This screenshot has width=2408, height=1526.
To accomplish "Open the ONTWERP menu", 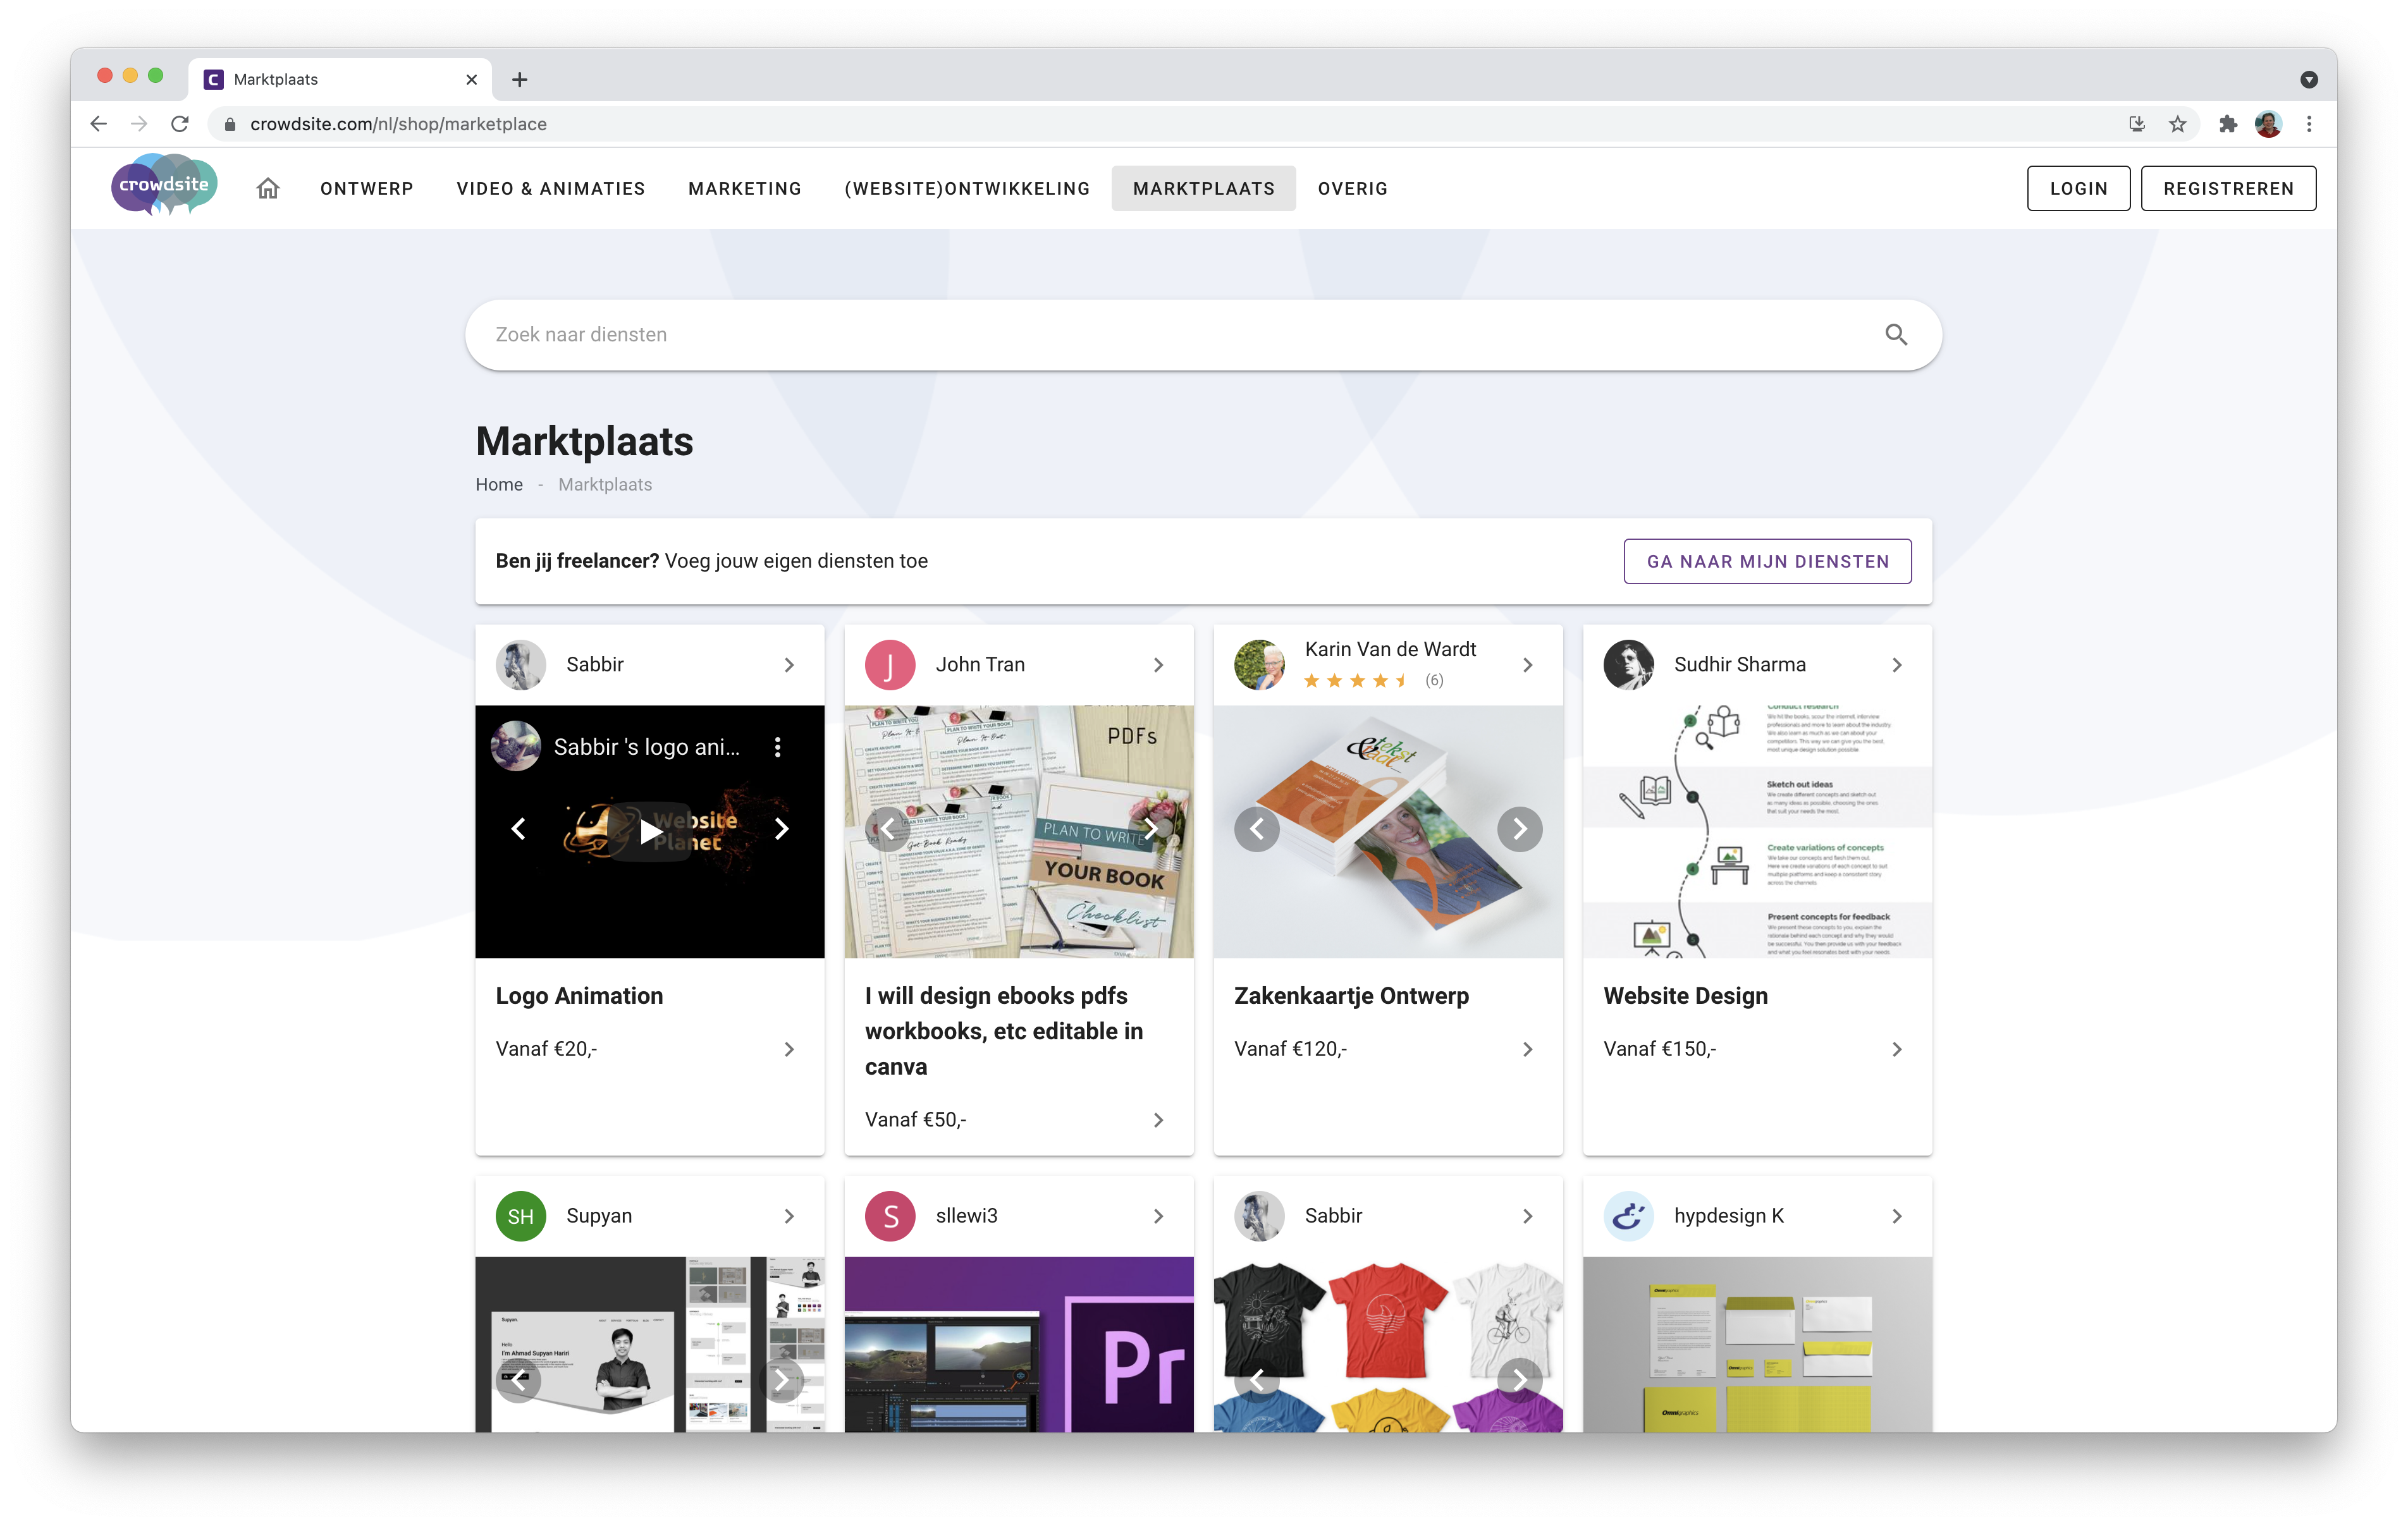I will click(x=366, y=189).
